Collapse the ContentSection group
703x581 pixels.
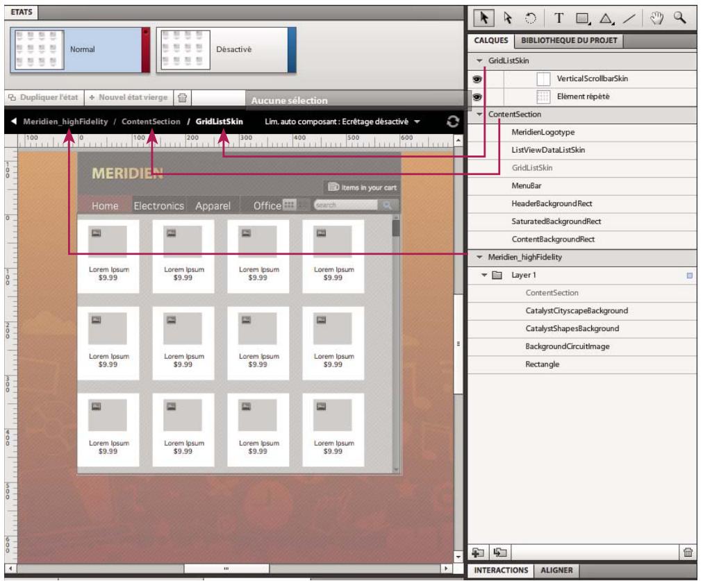[x=479, y=115]
